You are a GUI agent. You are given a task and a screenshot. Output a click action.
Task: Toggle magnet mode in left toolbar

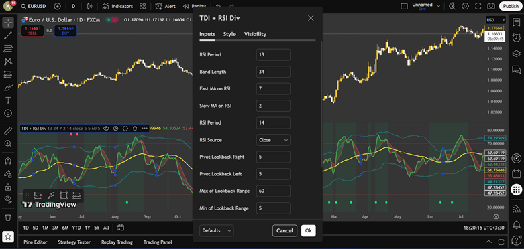8,161
